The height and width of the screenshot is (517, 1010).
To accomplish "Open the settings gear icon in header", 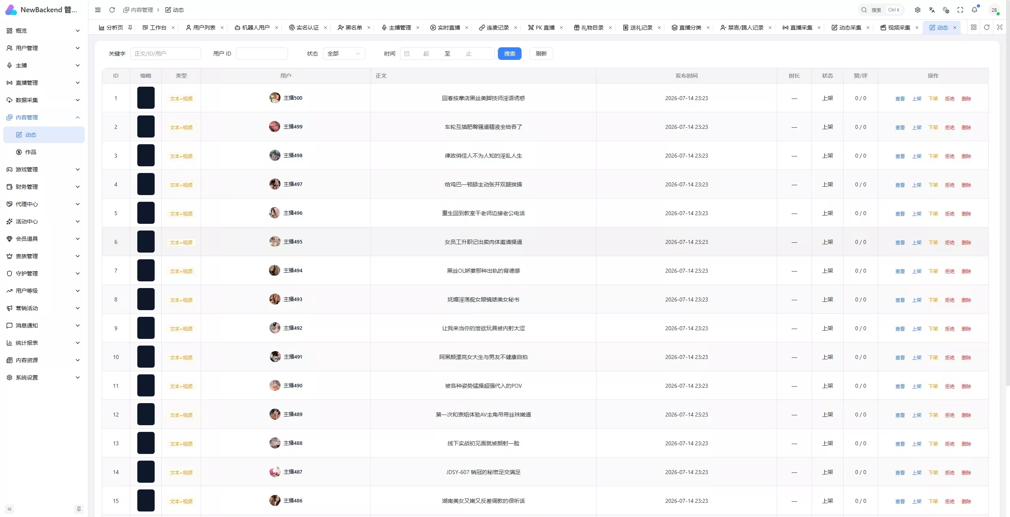I will 918,10.
